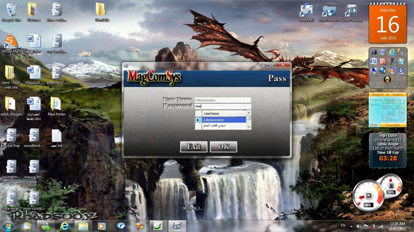Select the soccer.fwp file icon
The image size is (414, 232).
click(11, 138)
